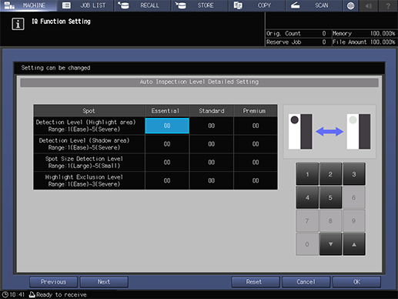Select Standard Shadow area detection level cell
This screenshot has width=398, height=299.
[x=212, y=144]
